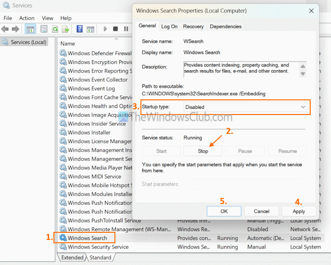The image size is (331, 265).
Task: Select Windows Image Acquisition row
Action: (x=96, y=115)
